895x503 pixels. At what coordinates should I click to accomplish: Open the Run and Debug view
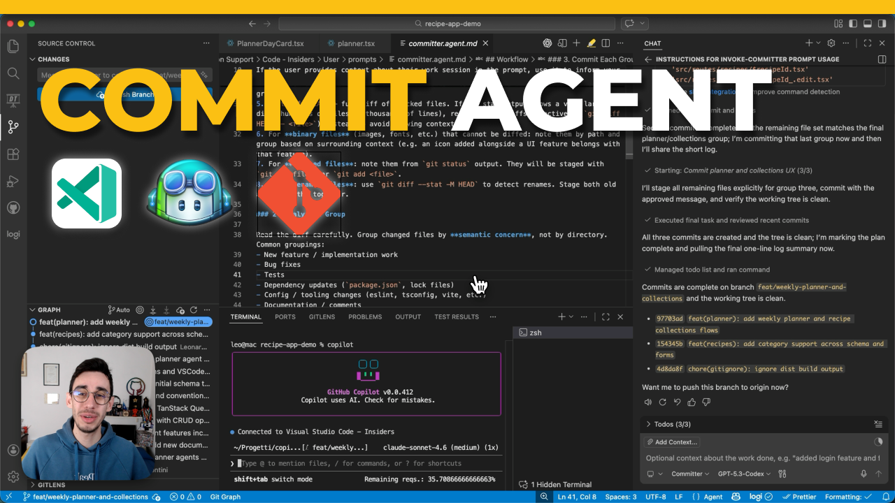13,181
